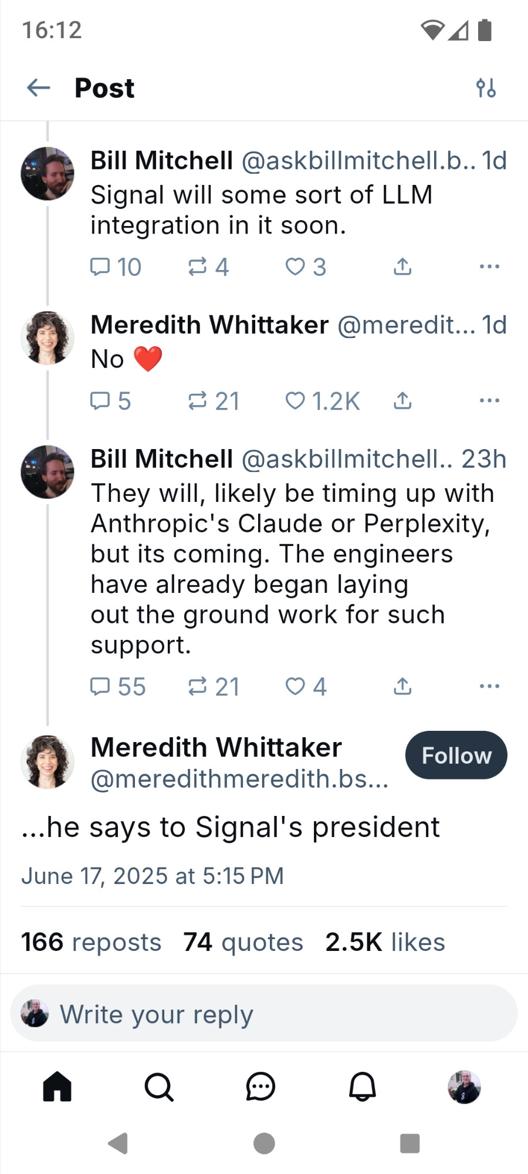Viewport: 528px width, 1174px height.
Task: View the 166 reposts list
Action: pyautogui.click(x=91, y=942)
